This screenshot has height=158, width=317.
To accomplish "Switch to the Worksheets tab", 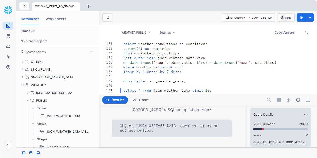I will pyautogui.click(x=56, y=19).
